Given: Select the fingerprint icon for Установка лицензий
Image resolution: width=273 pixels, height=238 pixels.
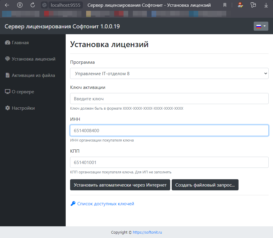Looking at the screenshot, I should [x=7, y=59].
